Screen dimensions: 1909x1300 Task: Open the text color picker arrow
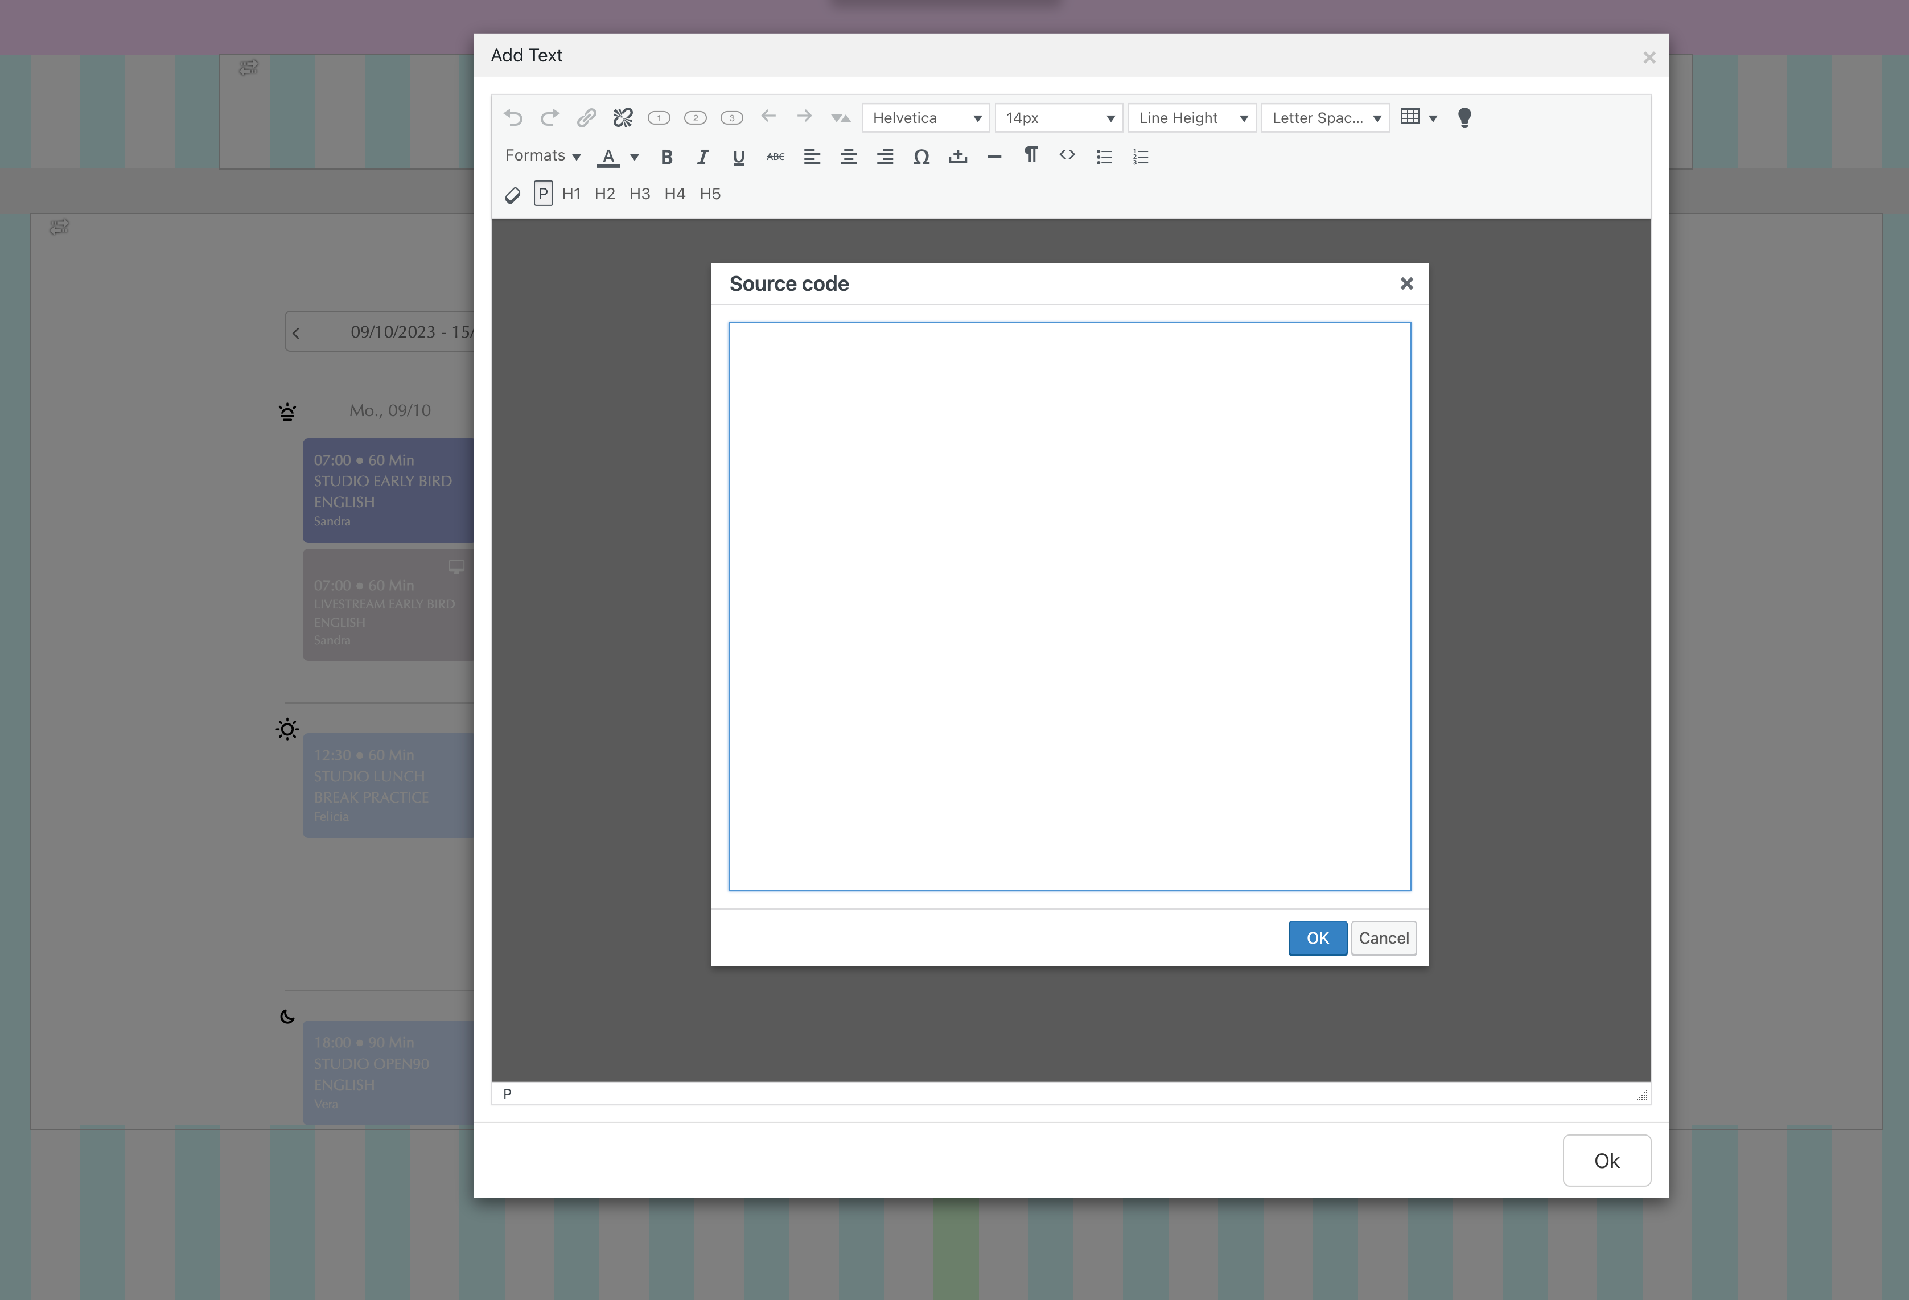pyautogui.click(x=634, y=157)
